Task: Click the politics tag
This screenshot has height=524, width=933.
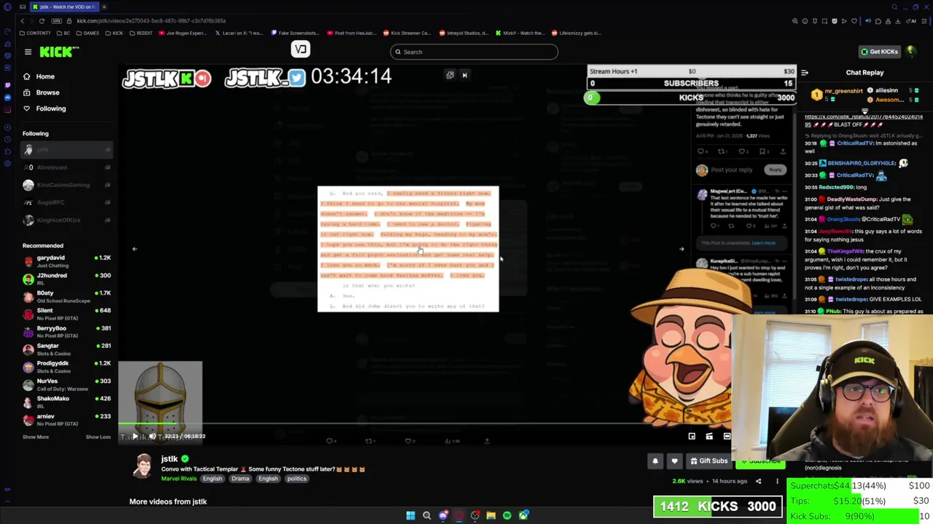Action: (297, 479)
